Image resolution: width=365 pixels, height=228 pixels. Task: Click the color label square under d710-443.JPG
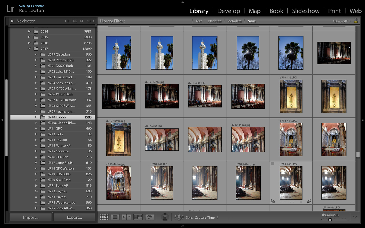(301, 202)
